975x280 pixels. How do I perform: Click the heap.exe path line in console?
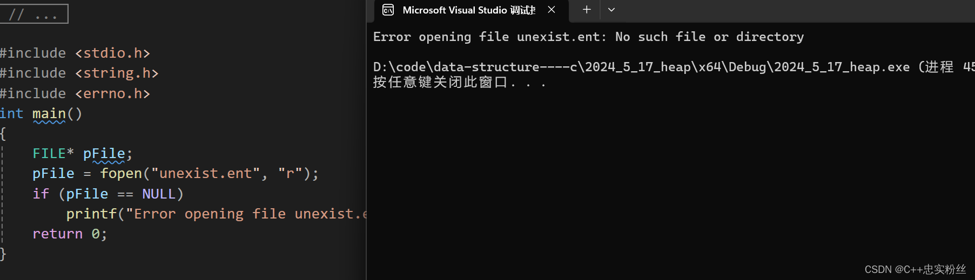(x=641, y=67)
